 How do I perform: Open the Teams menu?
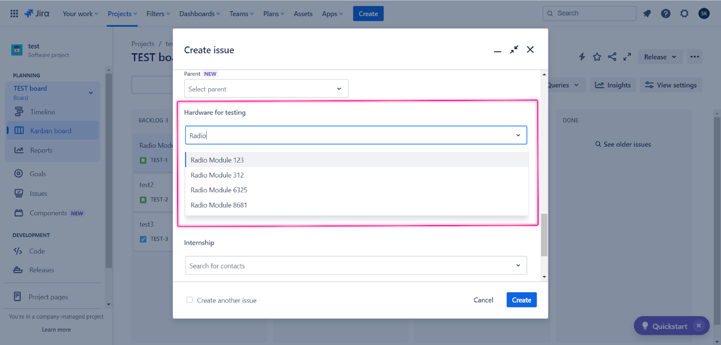pyautogui.click(x=242, y=14)
